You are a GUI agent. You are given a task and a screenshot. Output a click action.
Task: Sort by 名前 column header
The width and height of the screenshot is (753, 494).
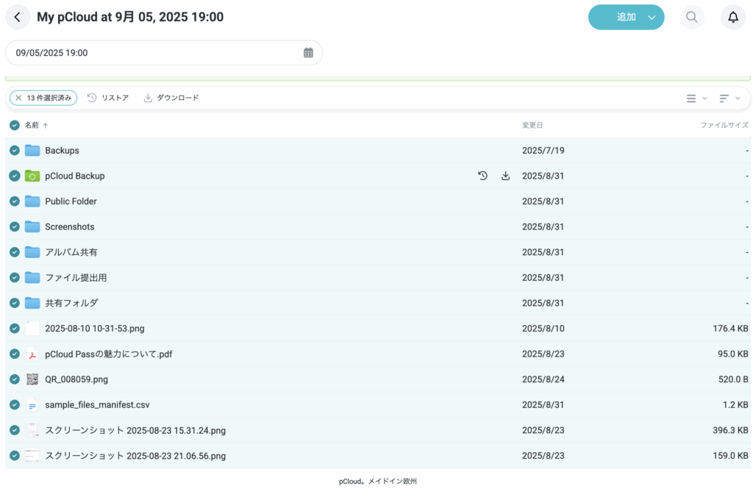point(32,126)
